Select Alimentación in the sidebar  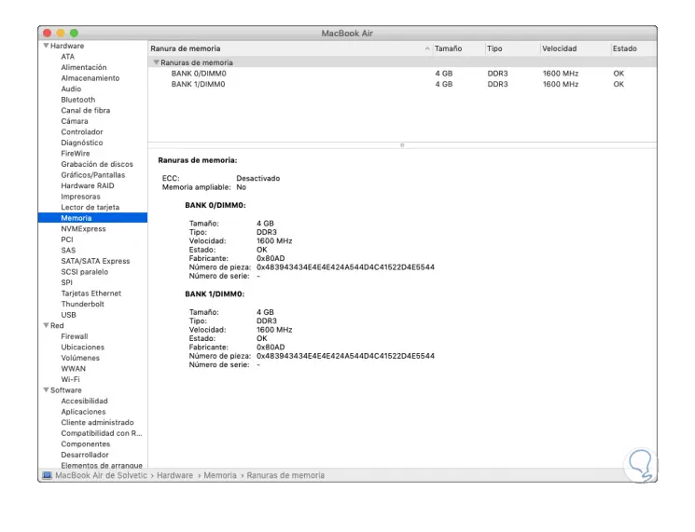click(84, 67)
